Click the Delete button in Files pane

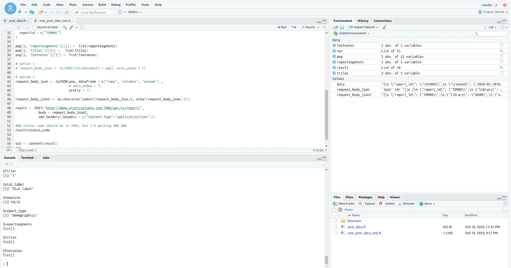pos(387,203)
